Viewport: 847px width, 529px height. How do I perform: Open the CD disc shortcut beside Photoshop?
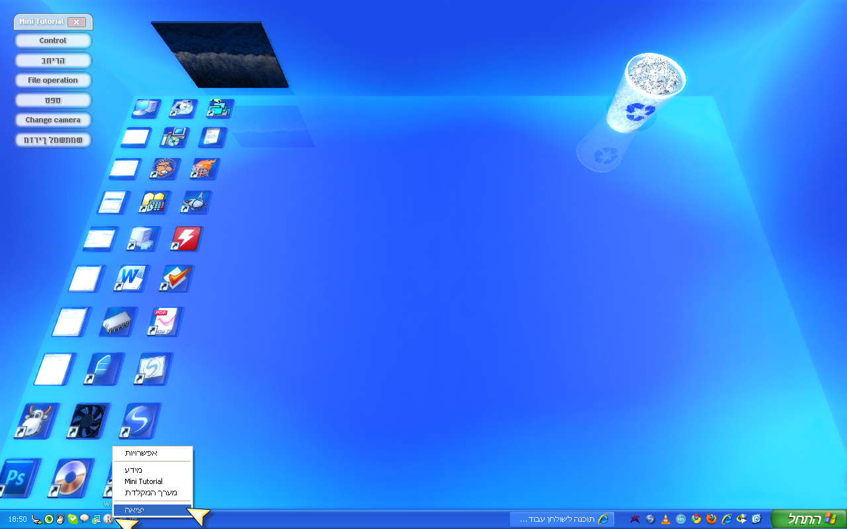70,477
